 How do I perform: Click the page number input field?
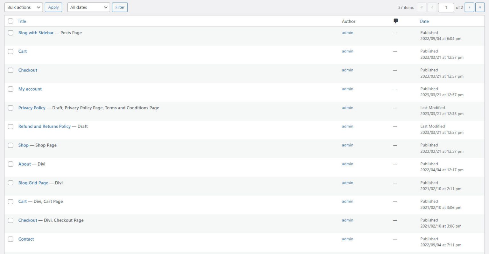click(446, 7)
